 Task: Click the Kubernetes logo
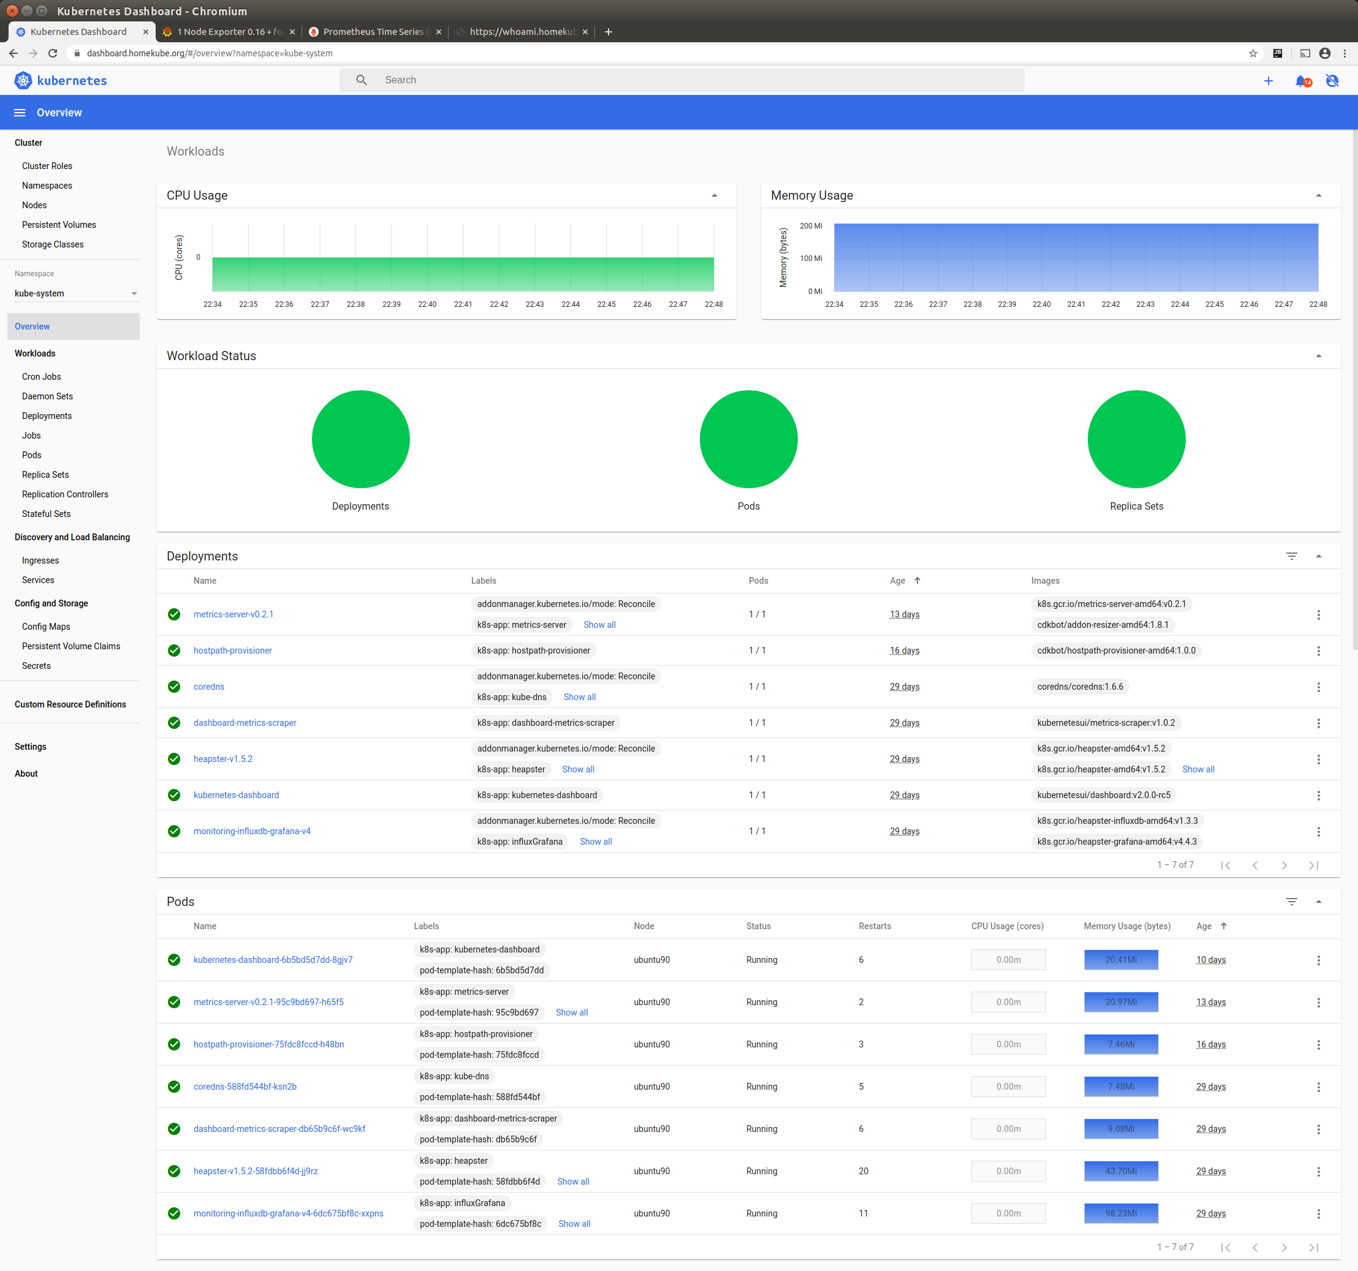pos(60,80)
